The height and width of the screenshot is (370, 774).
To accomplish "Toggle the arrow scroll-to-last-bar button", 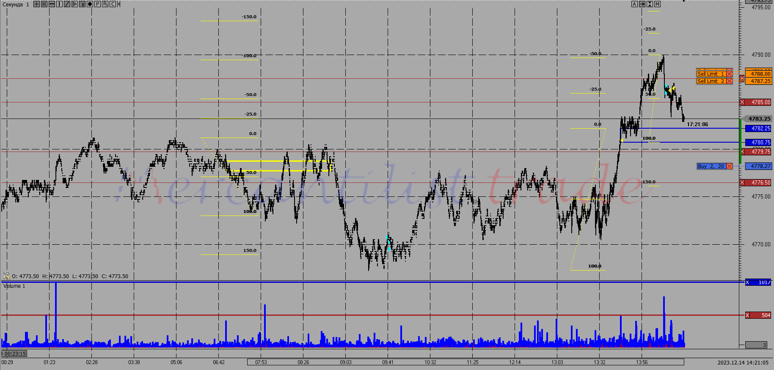I will coord(642,4).
